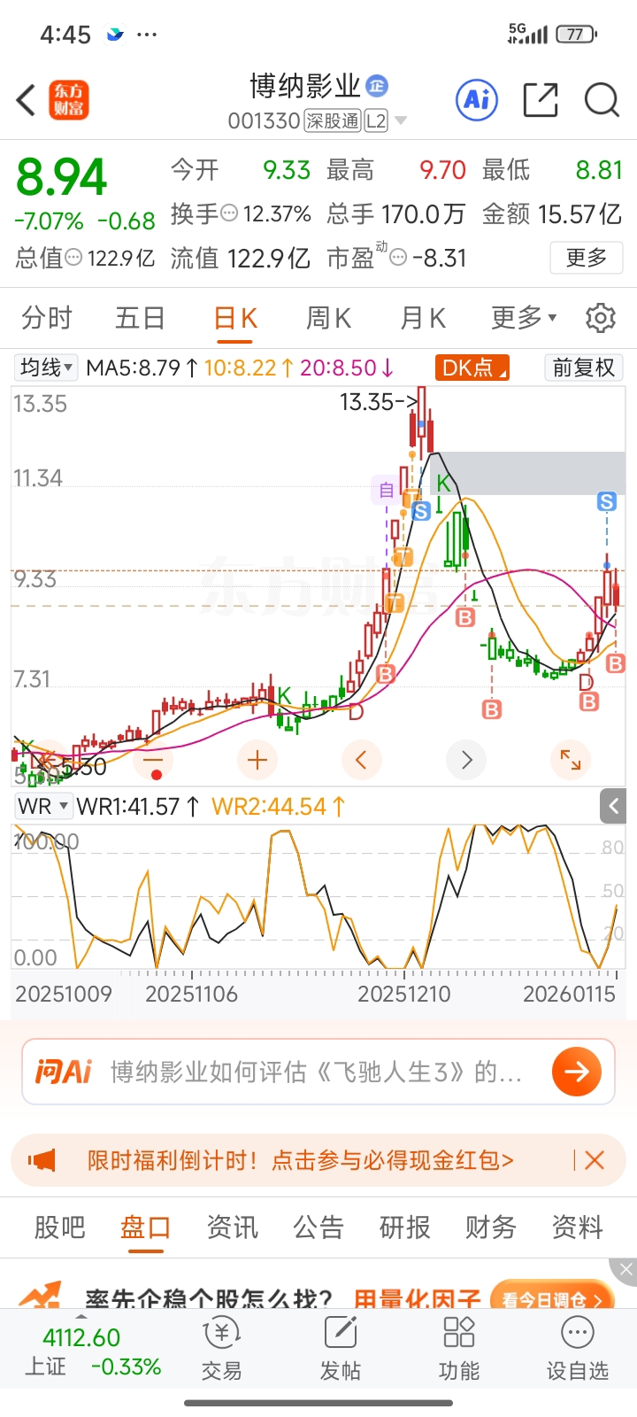Open the 资讯 tab
Image resolution: width=637 pixels, height=1417 pixels.
pos(232,1227)
